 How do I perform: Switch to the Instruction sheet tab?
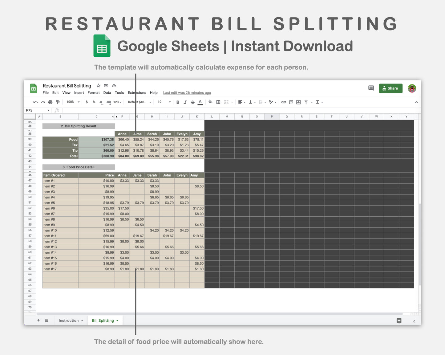[68, 320]
